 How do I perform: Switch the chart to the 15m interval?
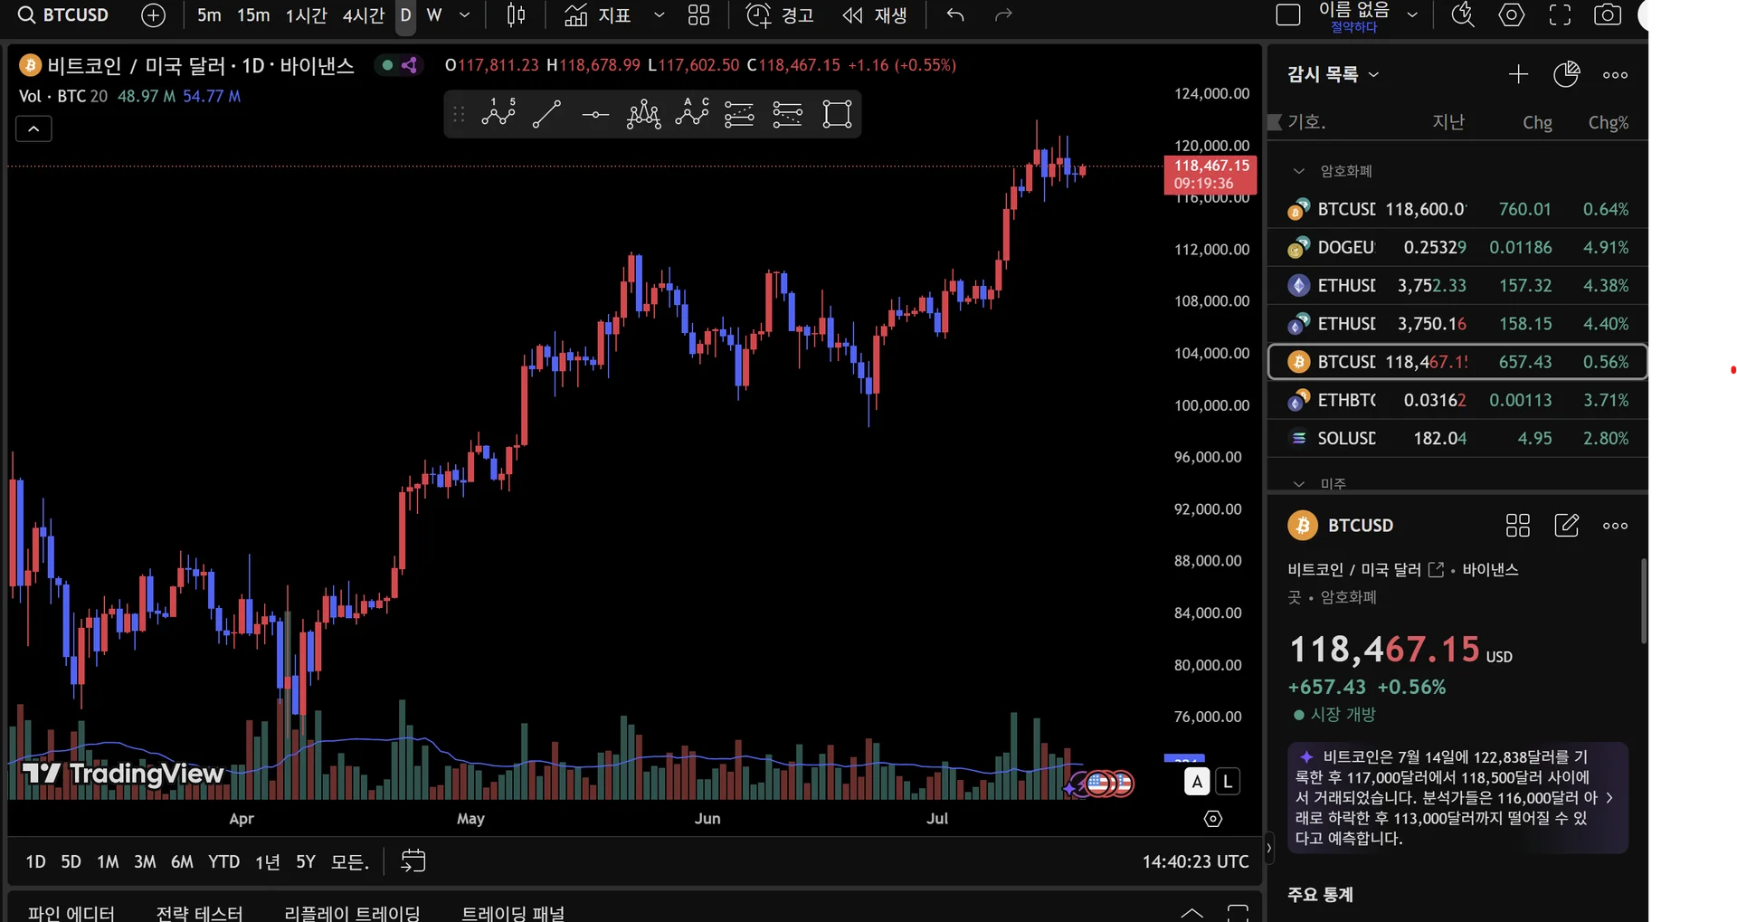pos(253,15)
